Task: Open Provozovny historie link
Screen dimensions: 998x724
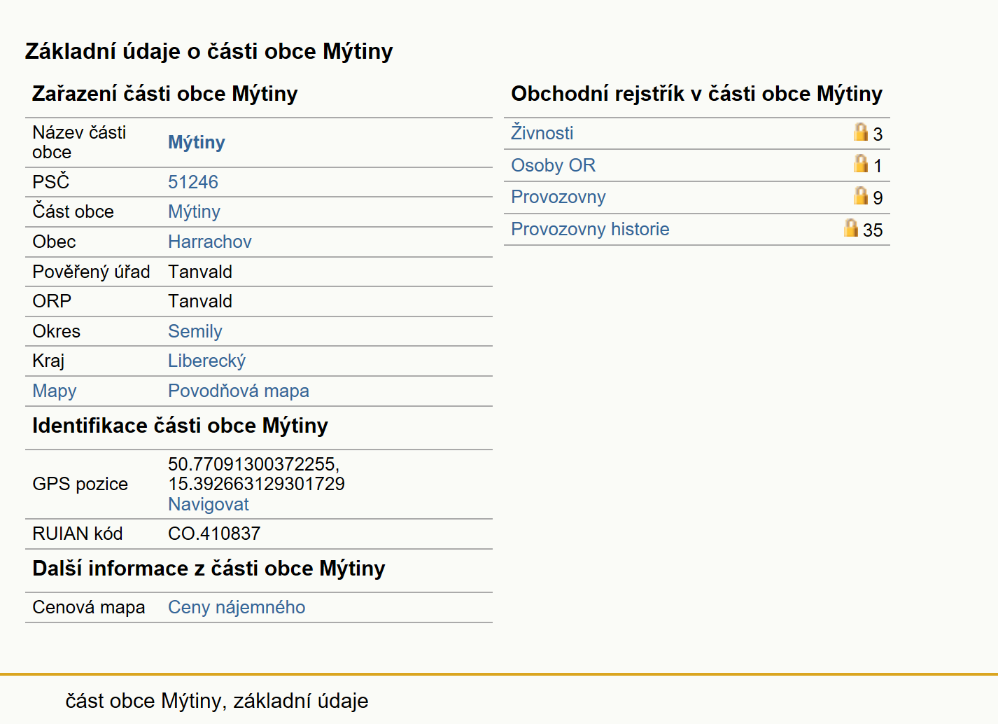Action: 590,229
